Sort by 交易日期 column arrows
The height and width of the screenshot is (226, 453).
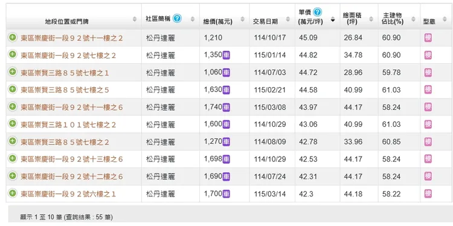coord(288,19)
